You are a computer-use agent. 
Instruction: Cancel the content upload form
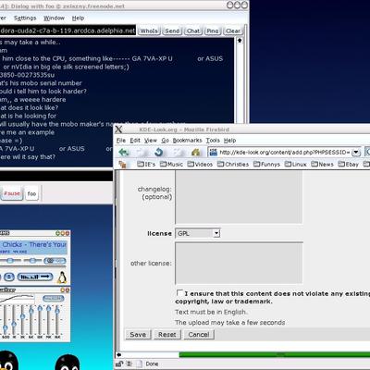(199, 335)
